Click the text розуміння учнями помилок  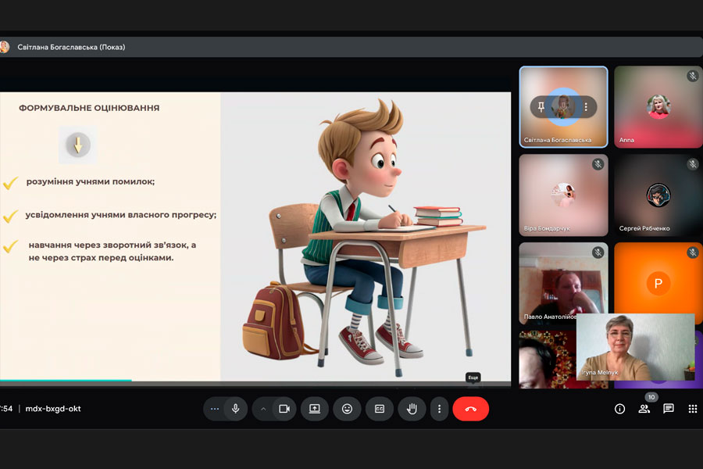pyautogui.click(x=90, y=182)
